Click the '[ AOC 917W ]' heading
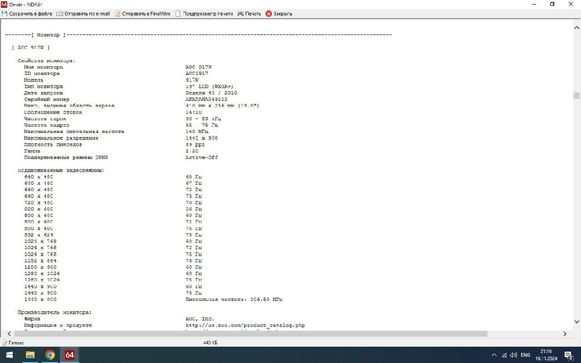Screen dimensions: 581x363 click(31, 48)
